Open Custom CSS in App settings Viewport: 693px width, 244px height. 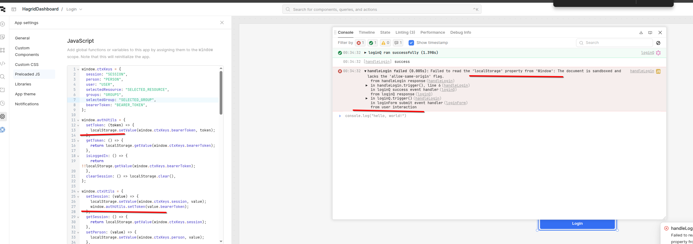(27, 64)
